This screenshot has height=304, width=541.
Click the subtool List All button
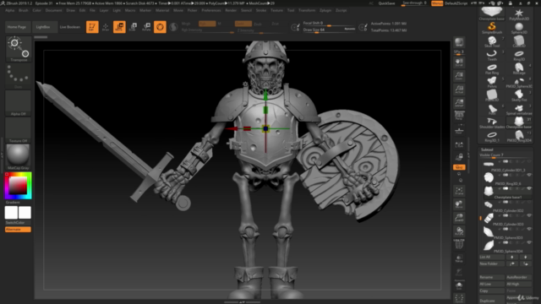pyautogui.click(x=492, y=257)
